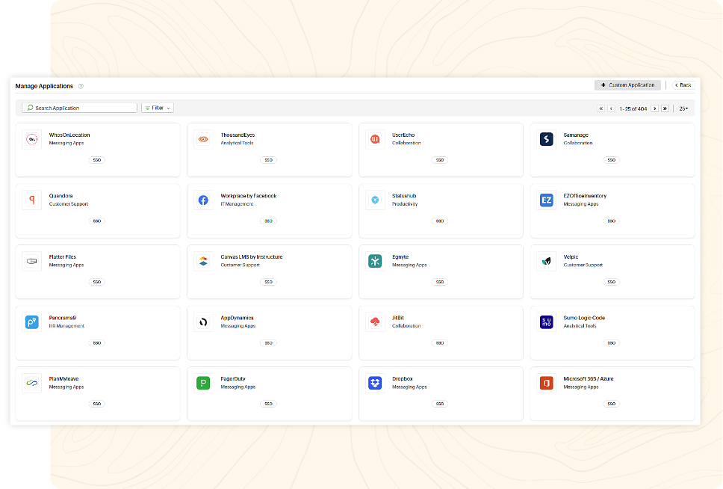Click the Manage Applications heading

point(43,85)
